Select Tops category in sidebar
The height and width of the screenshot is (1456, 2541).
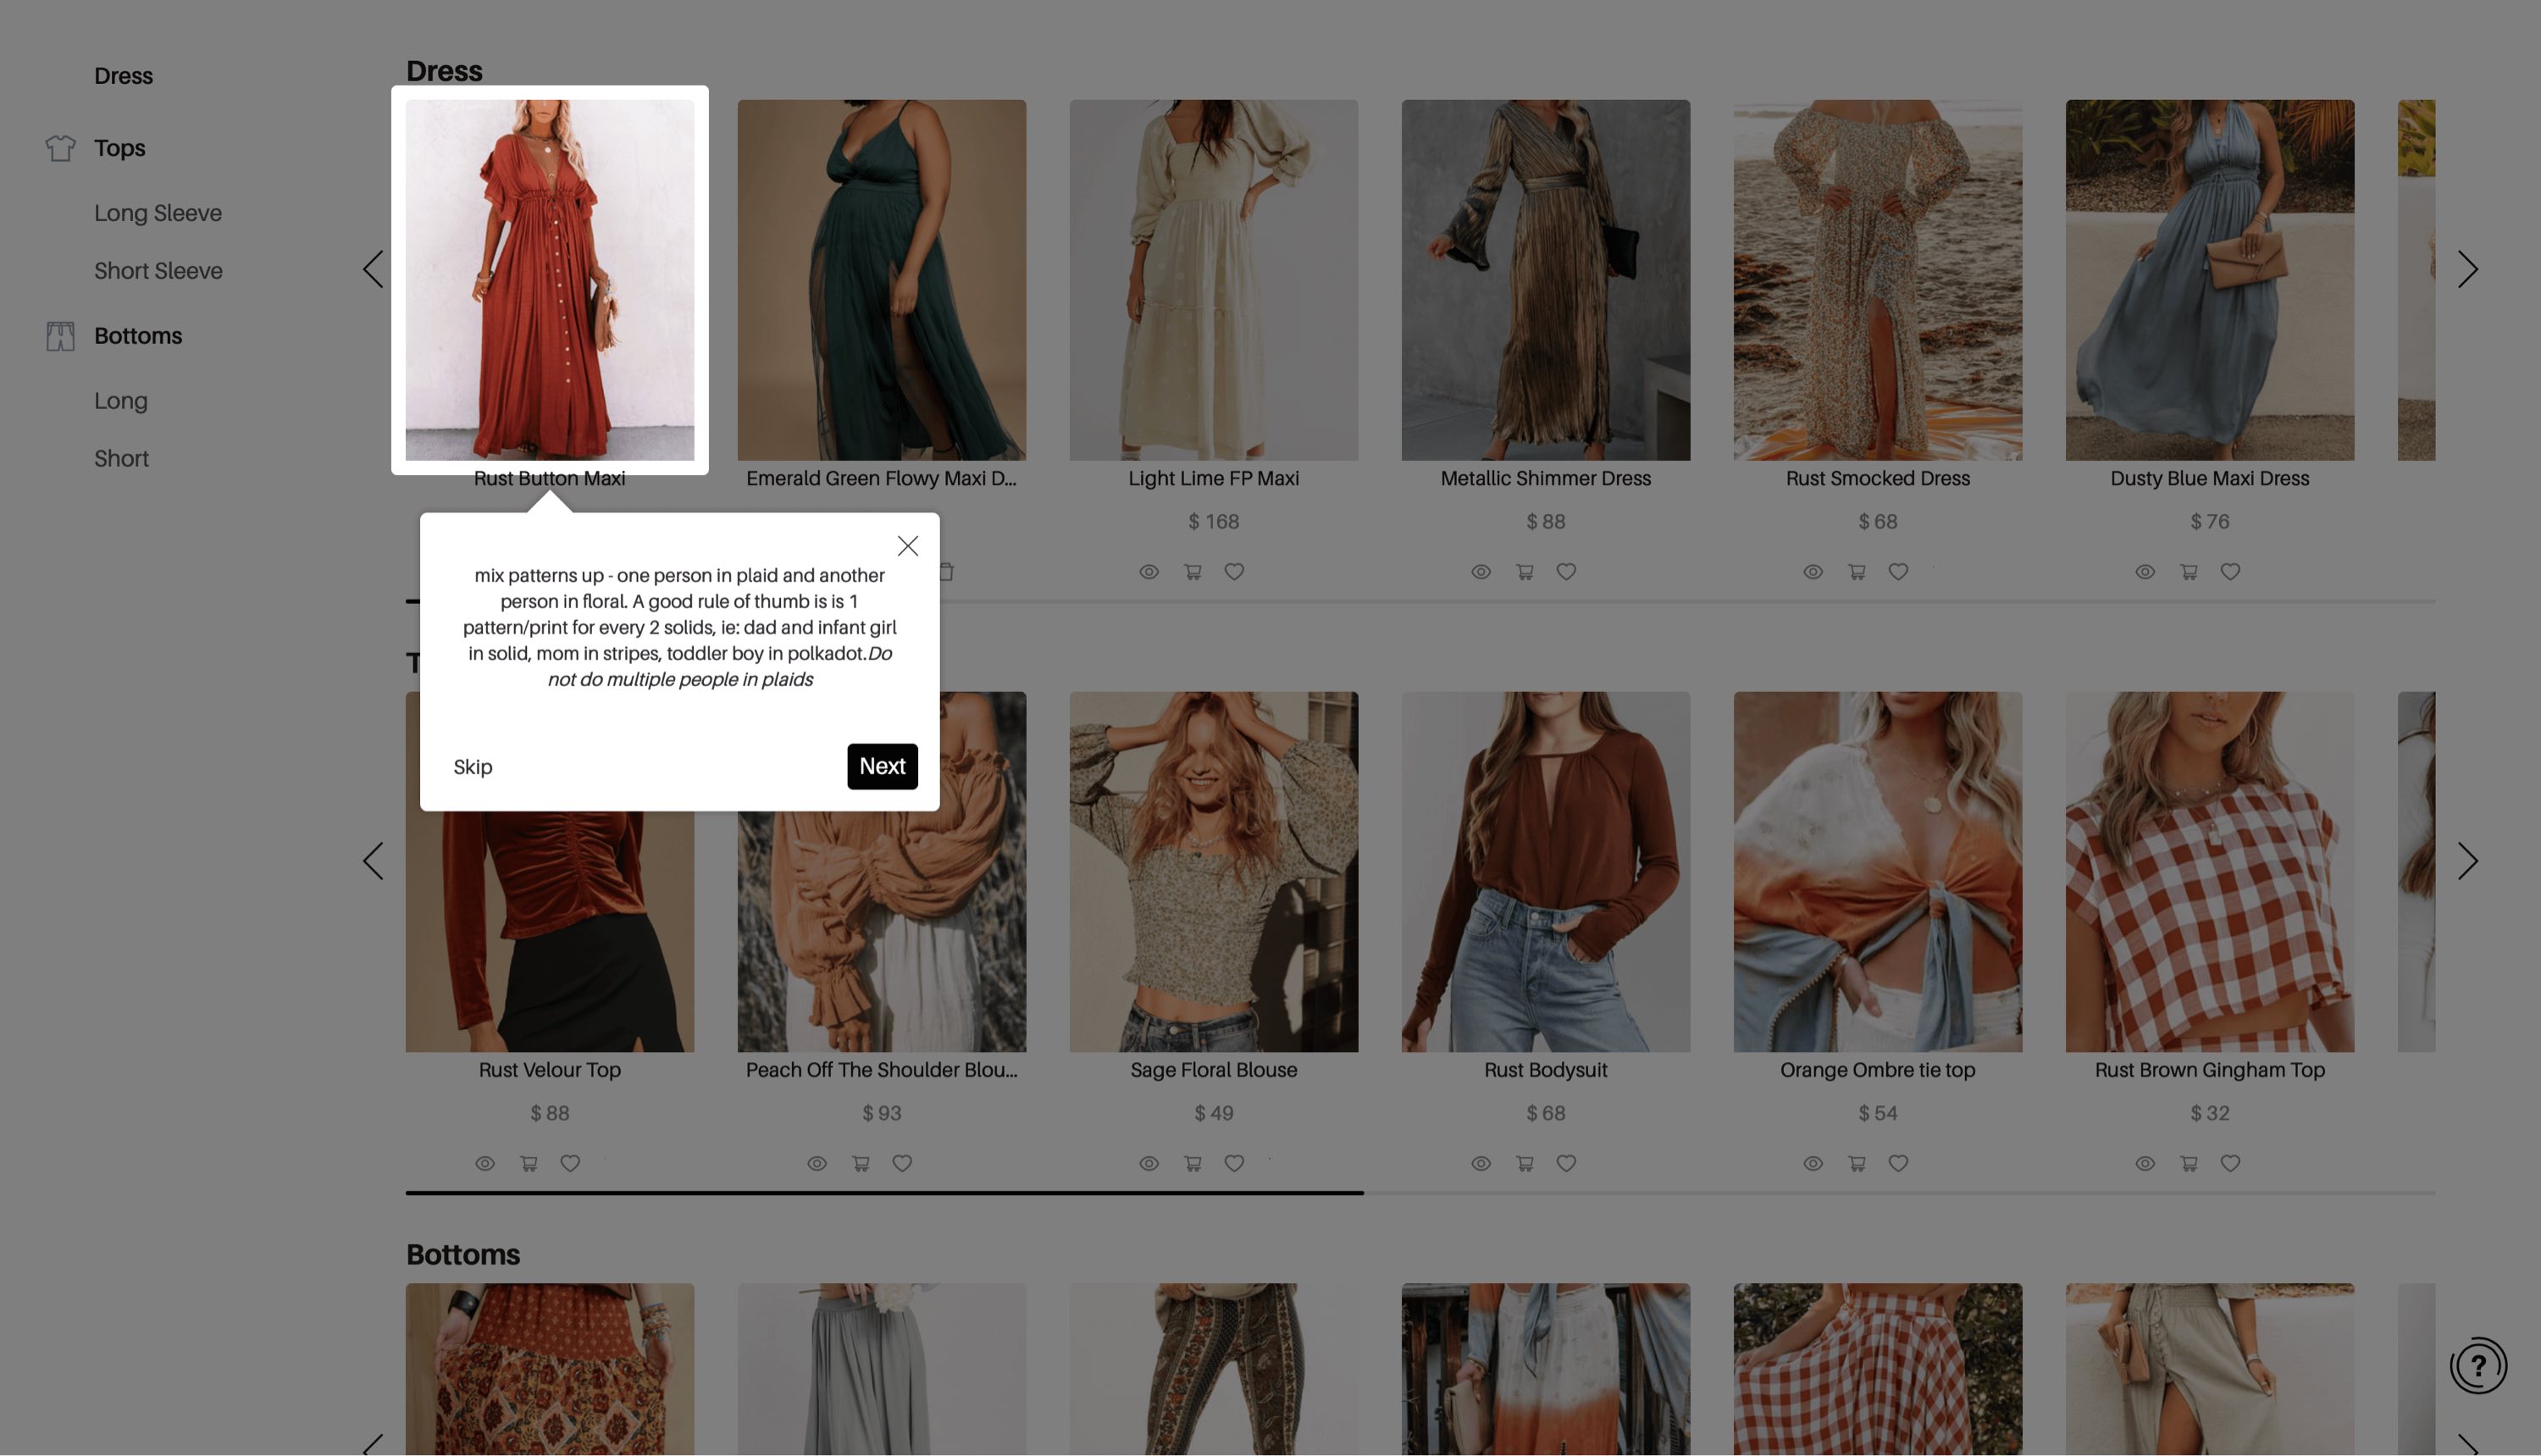pos(119,148)
